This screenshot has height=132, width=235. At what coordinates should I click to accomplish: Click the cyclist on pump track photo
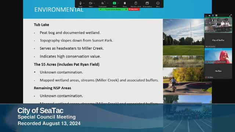[187, 81]
